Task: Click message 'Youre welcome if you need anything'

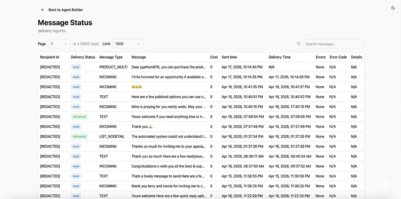Action: 169,117
